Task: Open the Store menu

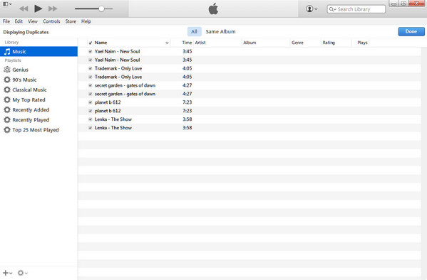Action: [x=71, y=21]
